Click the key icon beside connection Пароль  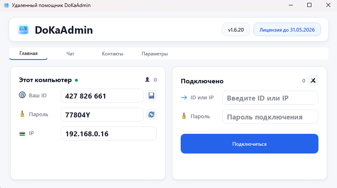tap(184, 116)
